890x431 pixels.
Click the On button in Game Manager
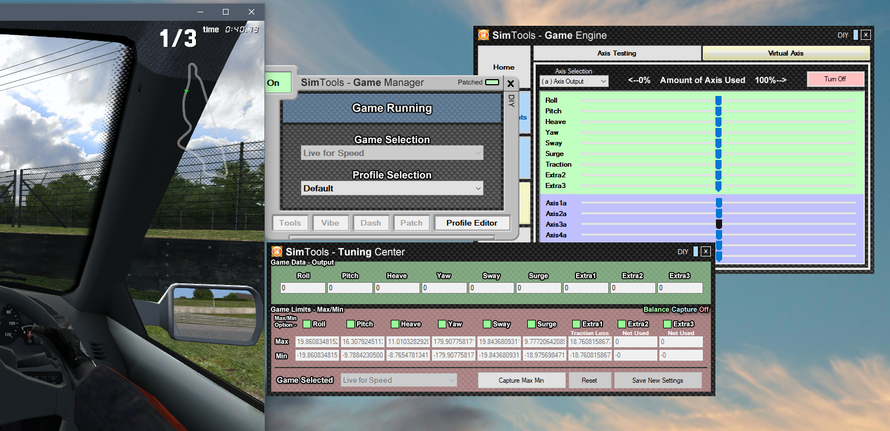point(278,82)
